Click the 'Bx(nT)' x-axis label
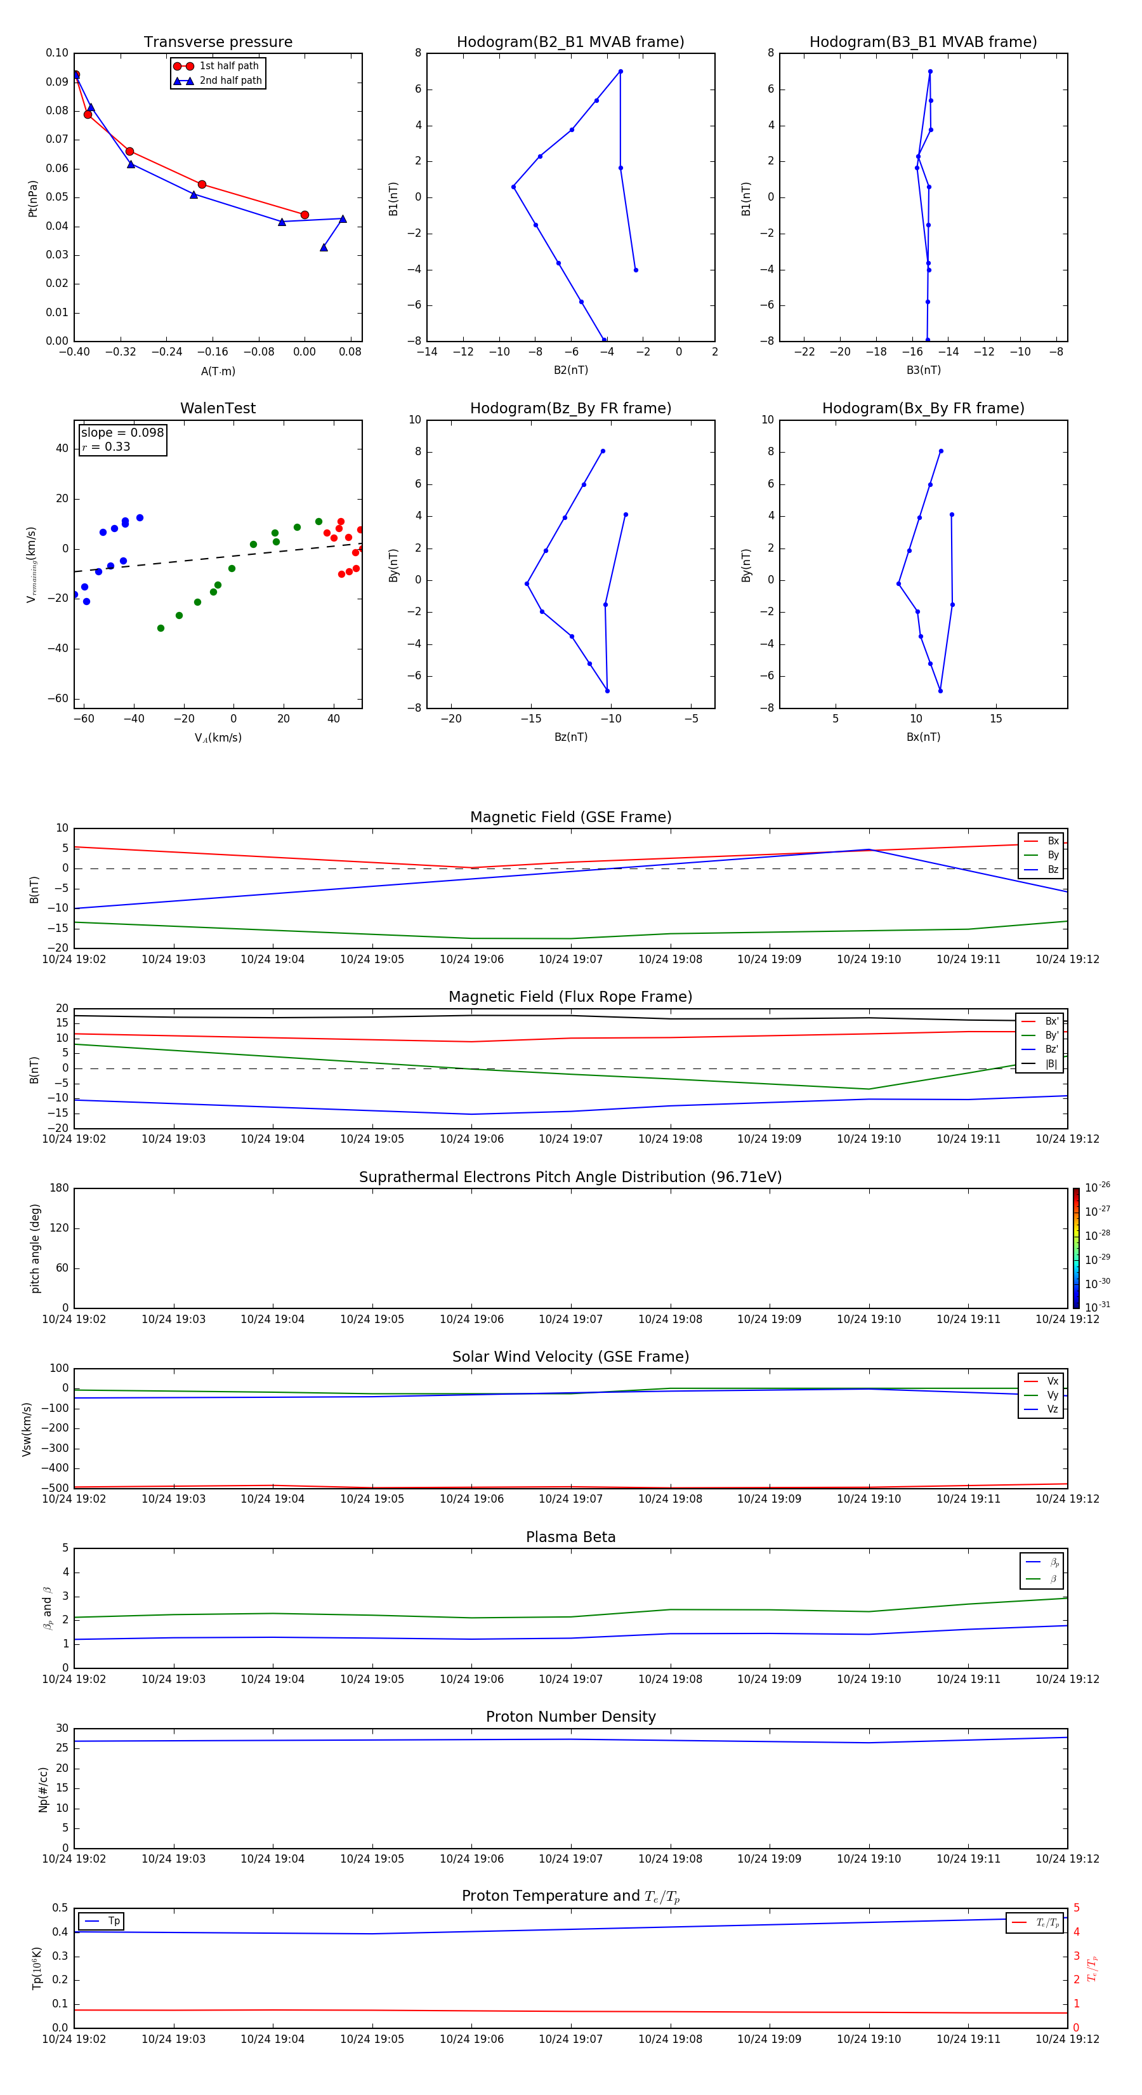Viewport: 1142px width, 2095px height. tap(923, 737)
